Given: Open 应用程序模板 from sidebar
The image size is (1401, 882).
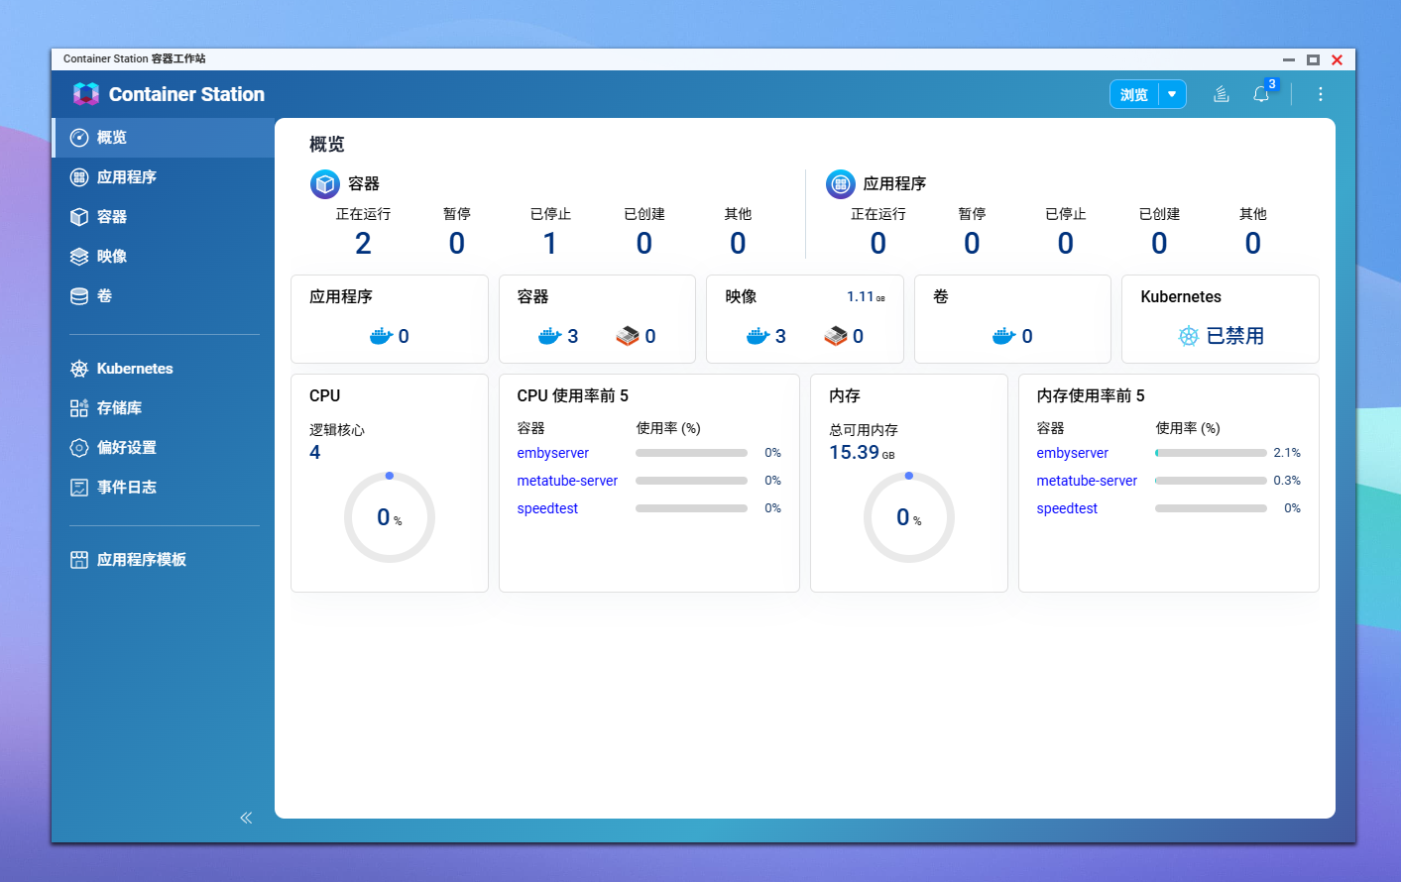Looking at the screenshot, I should pyautogui.click(x=141, y=560).
